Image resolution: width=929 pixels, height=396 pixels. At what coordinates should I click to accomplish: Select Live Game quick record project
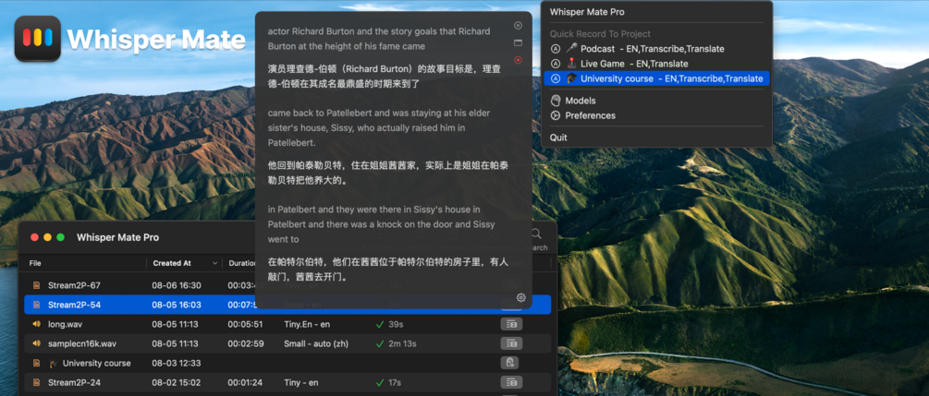pyautogui.click(x=656, y=64)
